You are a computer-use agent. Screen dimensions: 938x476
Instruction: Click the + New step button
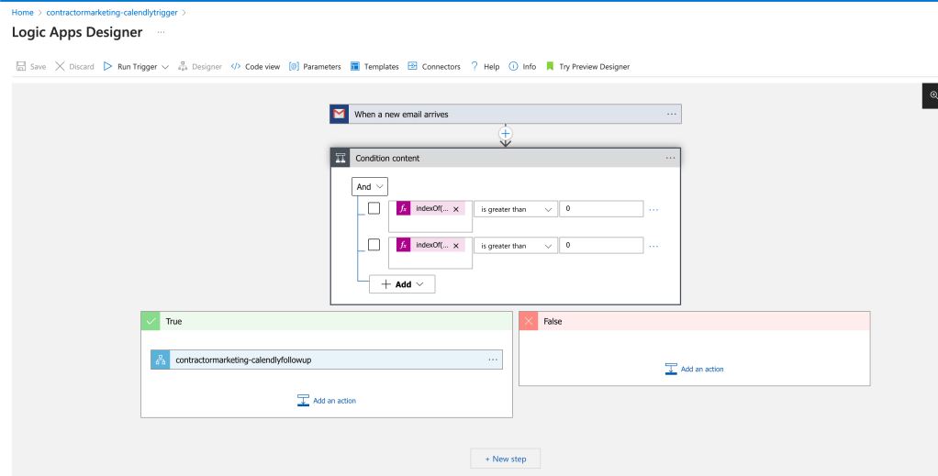tap(506, 459)
